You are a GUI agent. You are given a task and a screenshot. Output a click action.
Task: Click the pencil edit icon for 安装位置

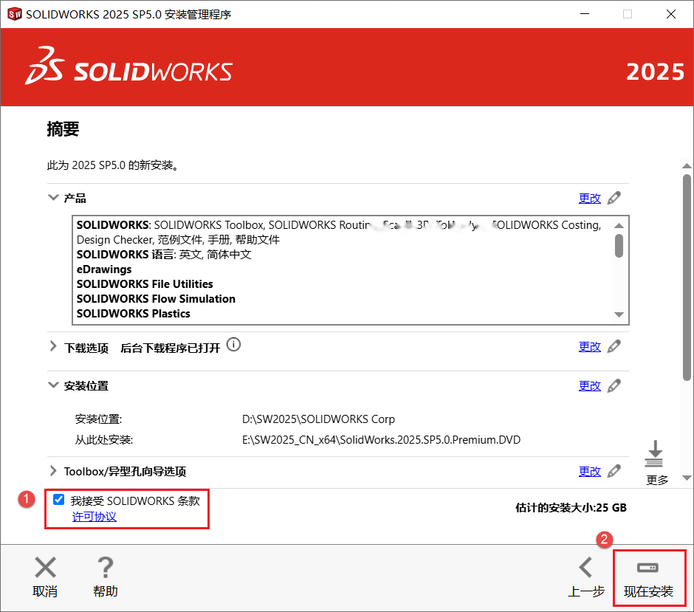click(x=614, y=385)
